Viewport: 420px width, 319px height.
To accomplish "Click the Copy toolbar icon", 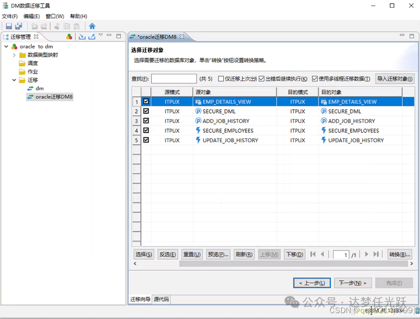I will [x=67, y=26].
